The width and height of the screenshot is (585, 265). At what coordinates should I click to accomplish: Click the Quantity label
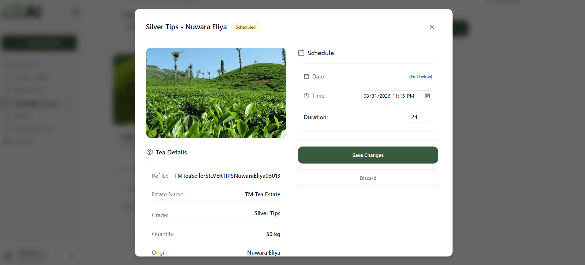point(163,234)
